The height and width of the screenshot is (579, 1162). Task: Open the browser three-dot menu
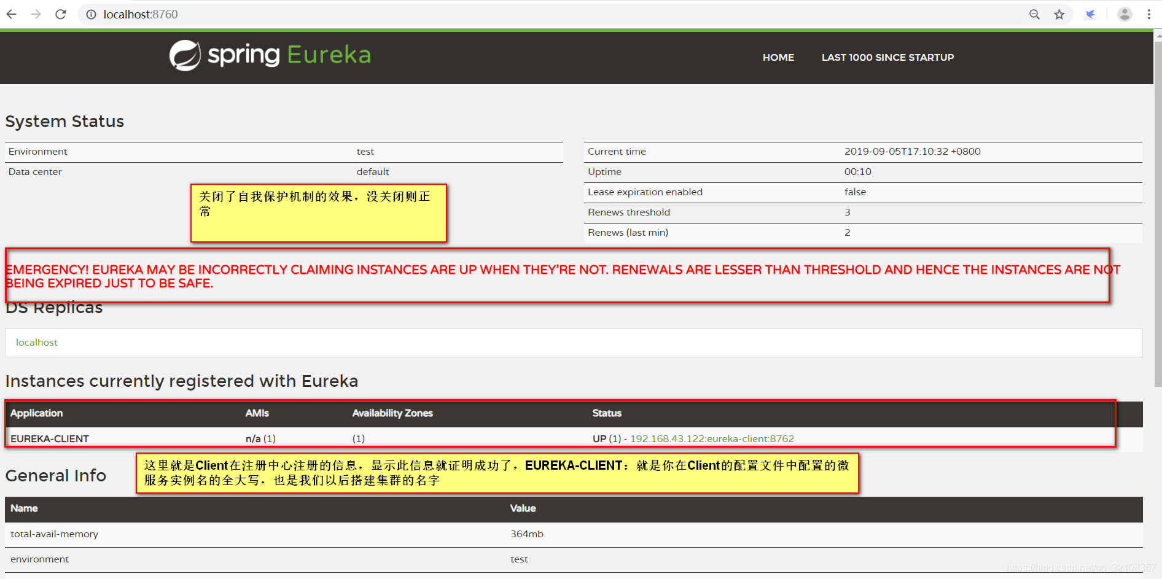(x=1149, y=14)
